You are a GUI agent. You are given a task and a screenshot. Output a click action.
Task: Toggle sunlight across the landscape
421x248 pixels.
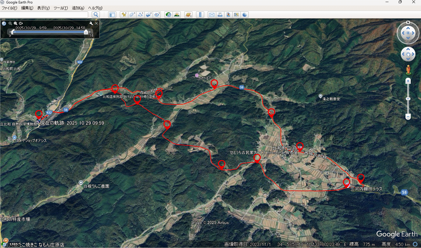coord(177,15)
